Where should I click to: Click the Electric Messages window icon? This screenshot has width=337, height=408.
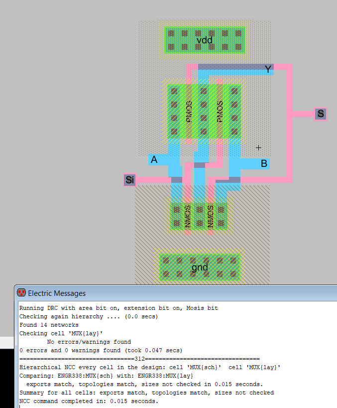point(21,293)
